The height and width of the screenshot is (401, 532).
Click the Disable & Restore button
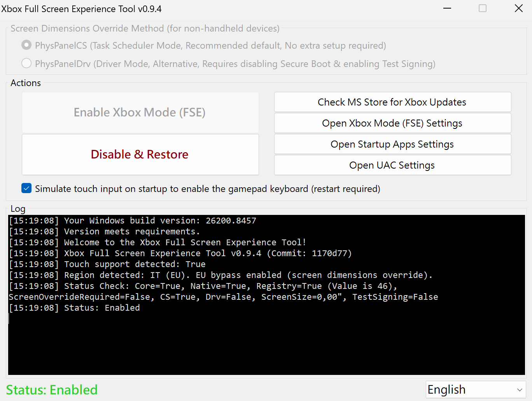pos(140,155)
